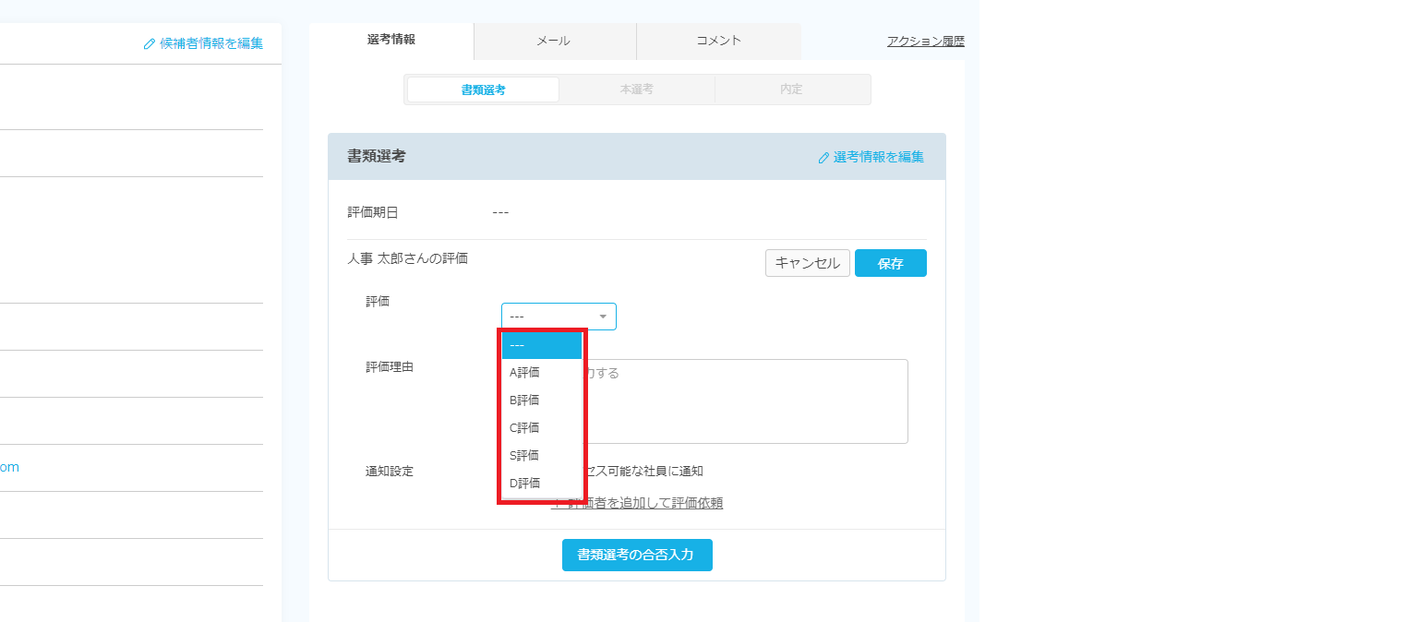Open the 評価 dropdown arrow
The width and height of the screenshot is (1418, 622).
point(603,317)
